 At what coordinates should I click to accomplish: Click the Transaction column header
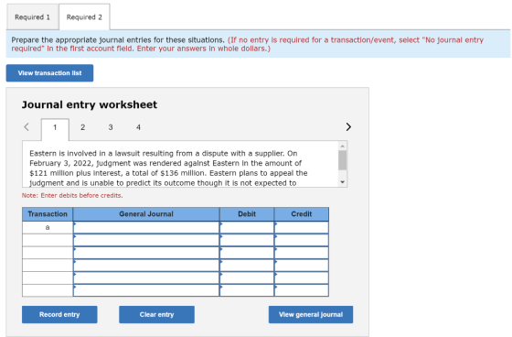[x=48, y=214]
